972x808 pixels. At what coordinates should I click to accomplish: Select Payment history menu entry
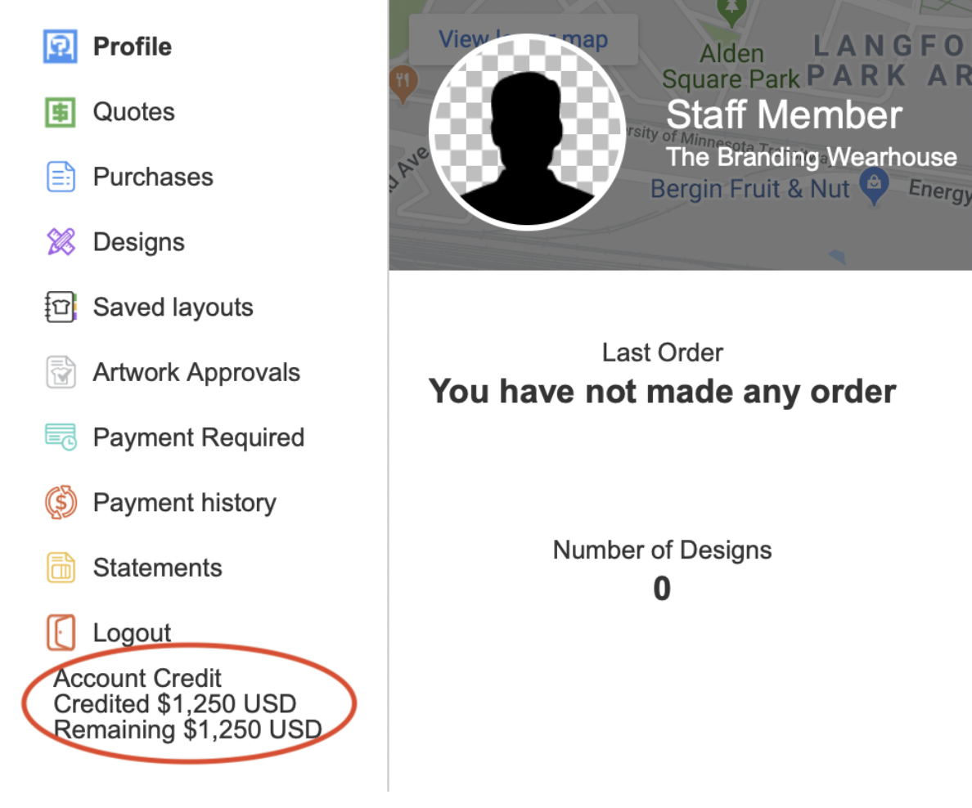click(x=185, y=503)
